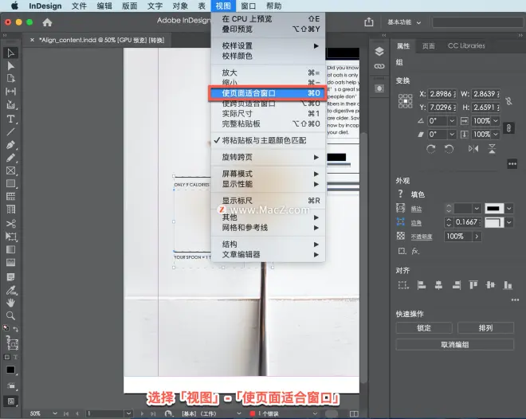Image resolution: width=526 pixels, height=419 pixels.
Task: Switch to CC Libraries tab
Action: [x=466, y=46]
